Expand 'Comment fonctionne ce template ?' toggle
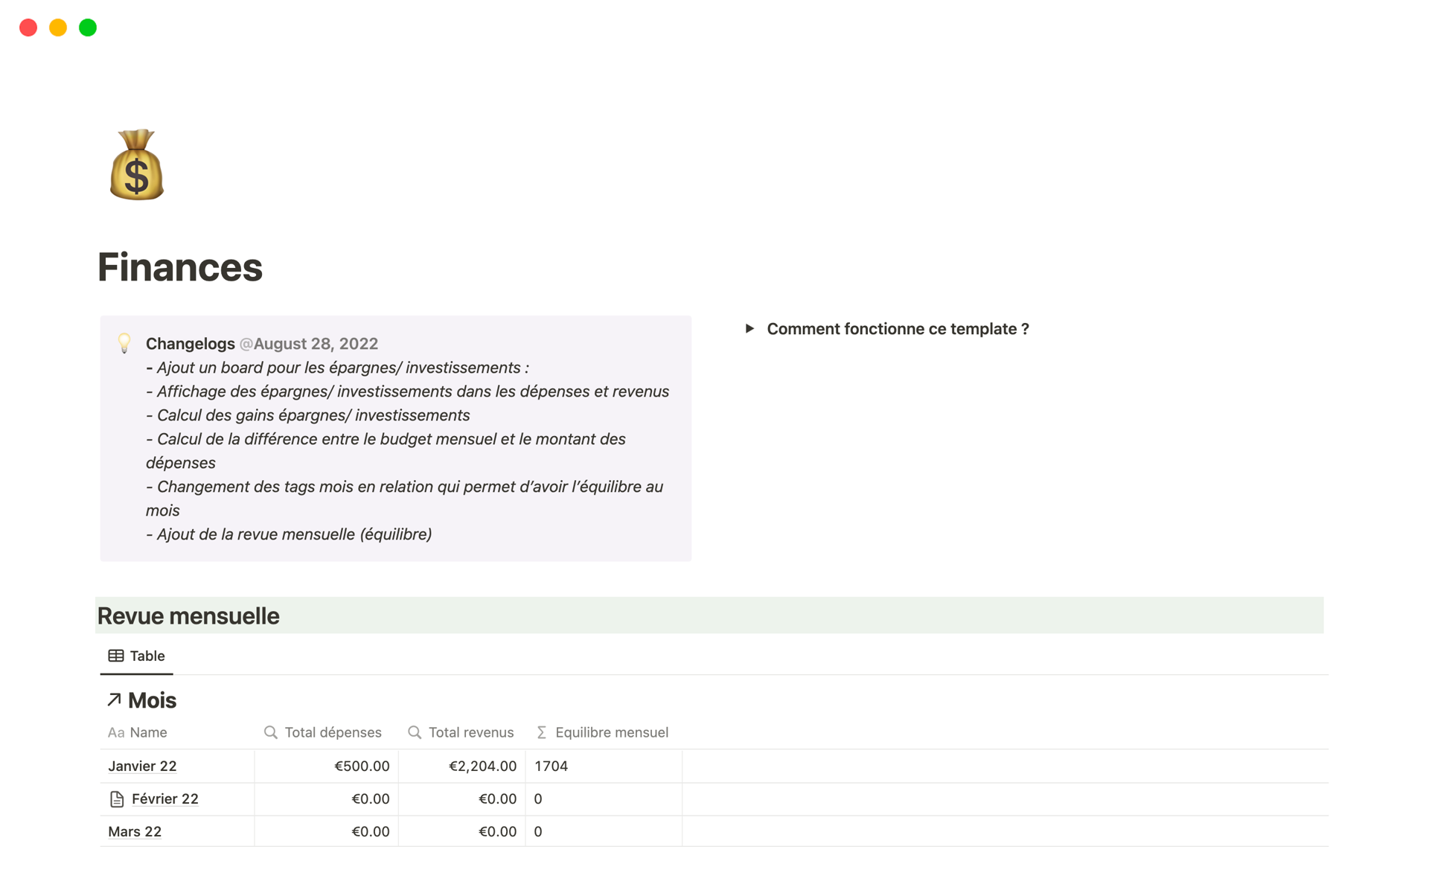This screenshot has height=893, width=1429. 749,328
